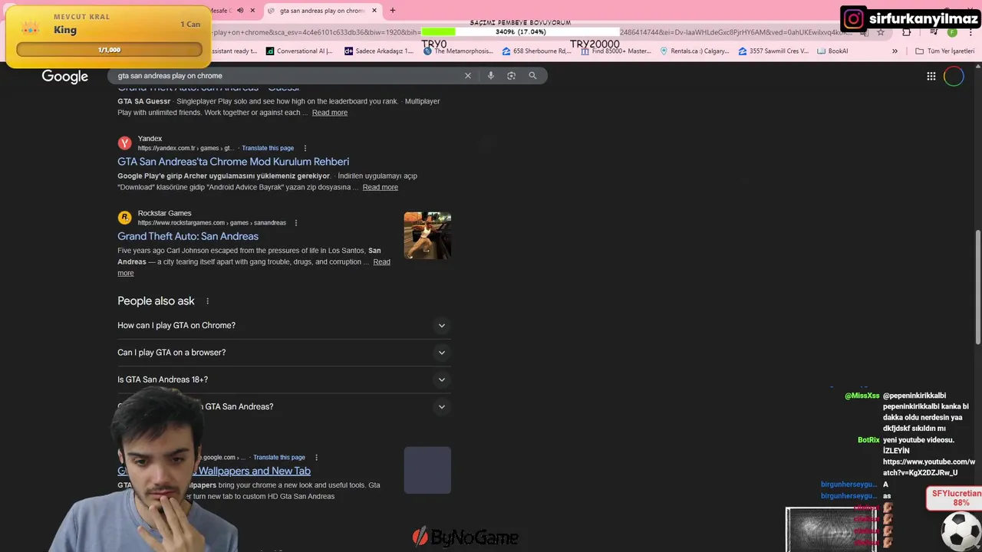Start voice search with the microphone
This screenshot has height=552, width=982.
tap(491, 76)
